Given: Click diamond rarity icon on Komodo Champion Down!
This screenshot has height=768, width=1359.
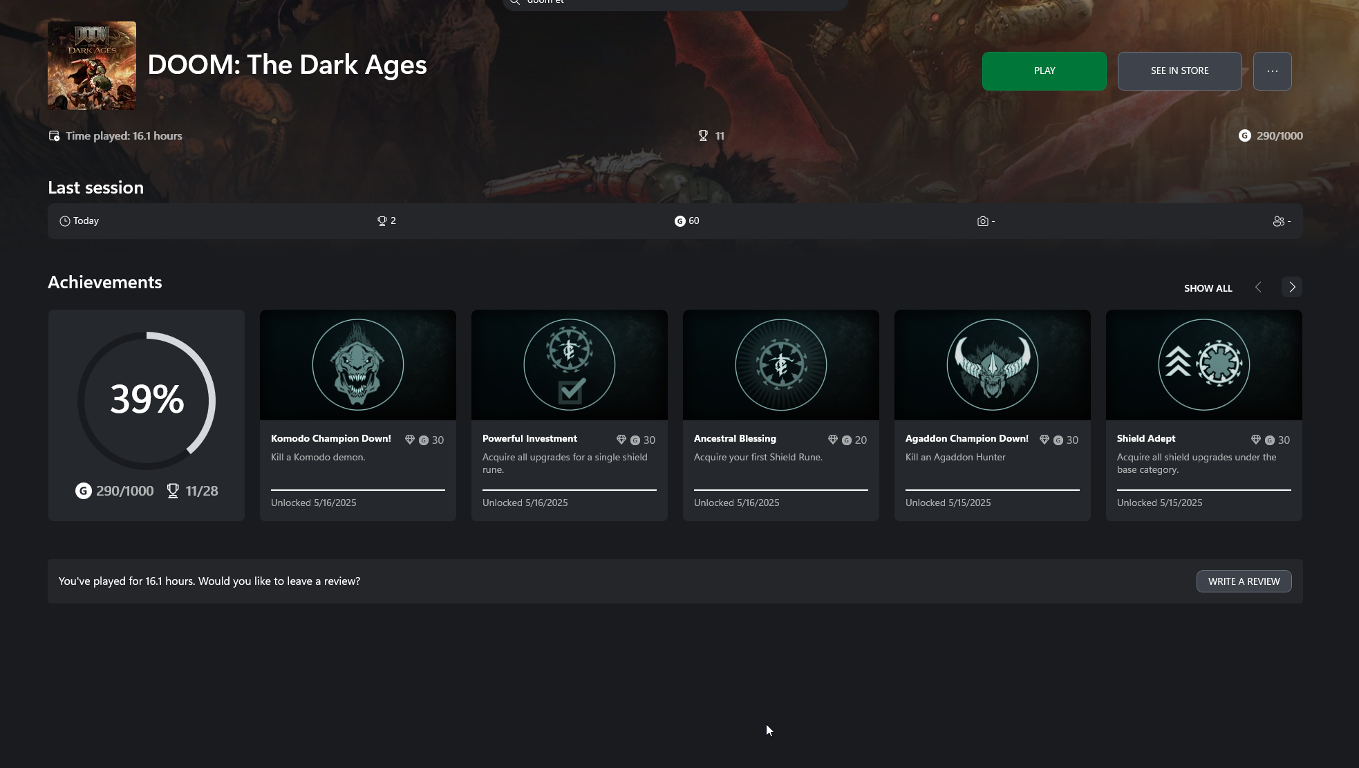Looking at the screenshot, I should coord(410,440).
